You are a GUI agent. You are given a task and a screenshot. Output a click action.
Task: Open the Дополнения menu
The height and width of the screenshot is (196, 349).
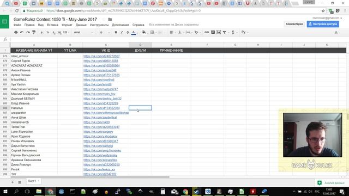click(121, 25)
